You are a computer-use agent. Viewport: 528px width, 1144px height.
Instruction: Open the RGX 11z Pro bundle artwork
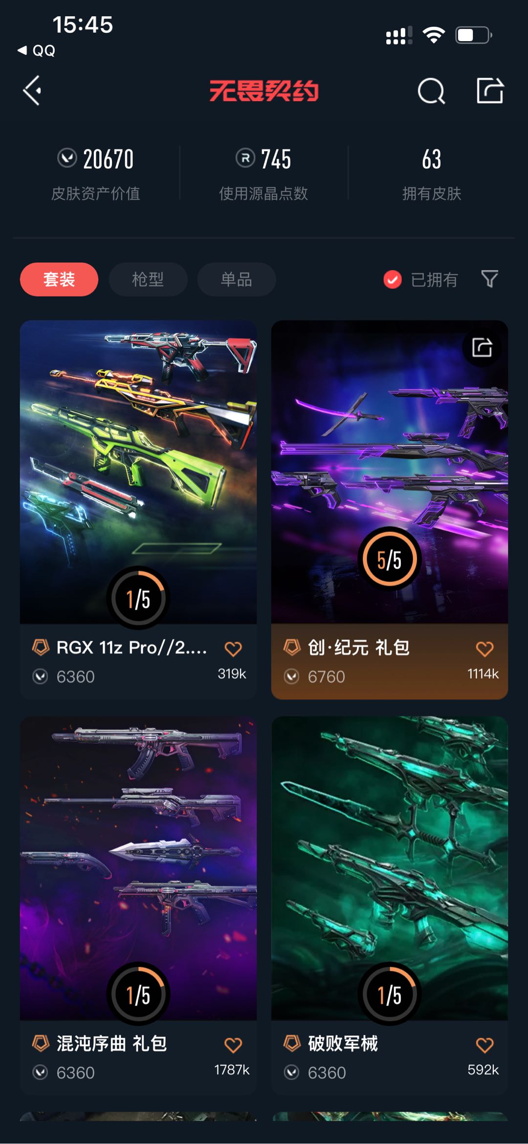138,472
